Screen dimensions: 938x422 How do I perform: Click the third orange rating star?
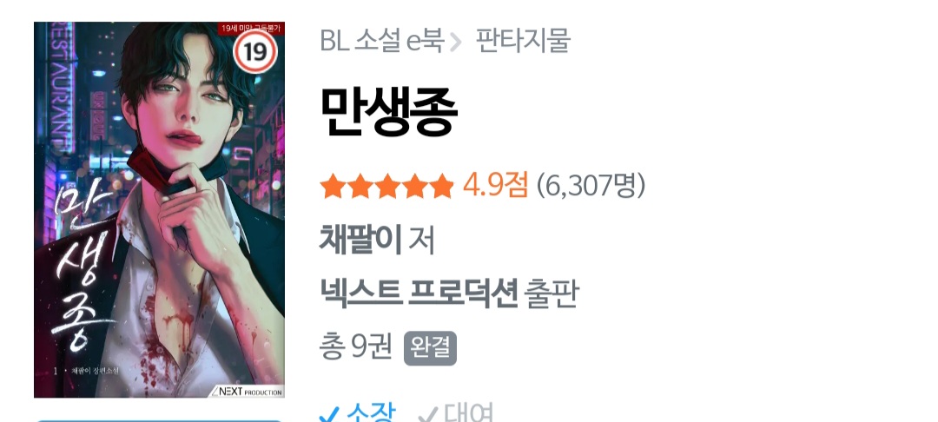(x=387, y=186)
